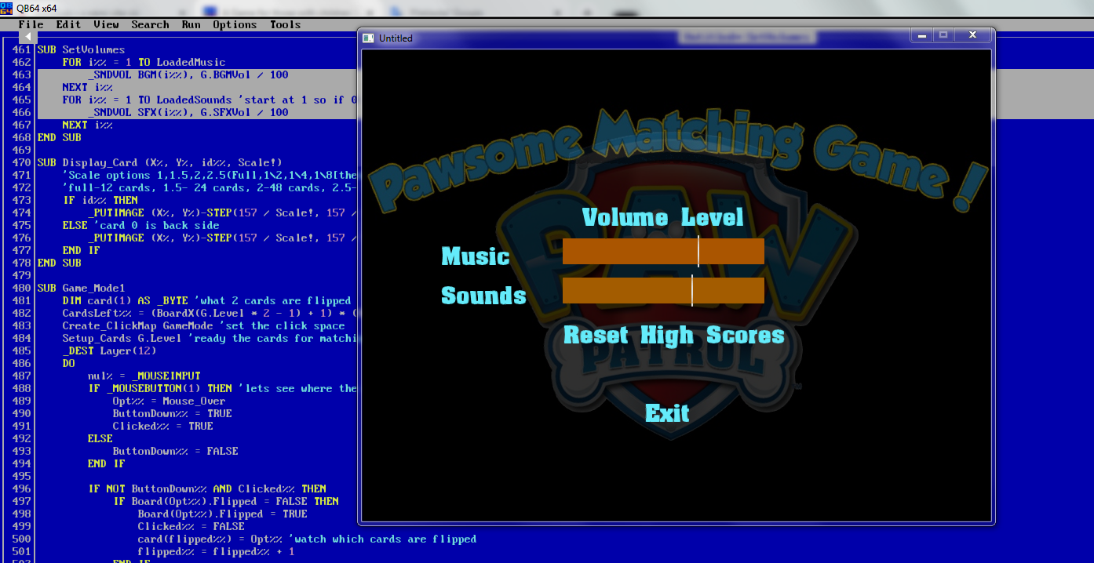The image size is (1094, 563).
Task: Click the "flipped%% = flipped%% + 1" line
Action: click(216, 551)
